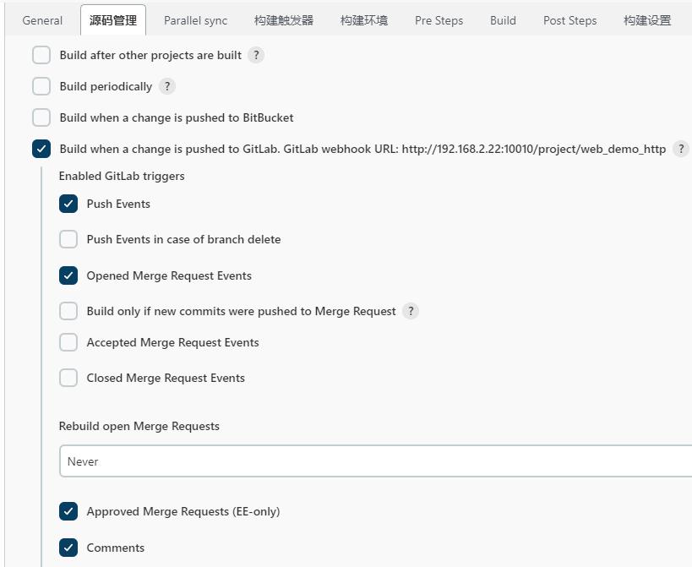The width and height of the screenshot is (692, 567).
Task: Uncheck Opened Merge Request Events
Action: (x=68, y=275)
